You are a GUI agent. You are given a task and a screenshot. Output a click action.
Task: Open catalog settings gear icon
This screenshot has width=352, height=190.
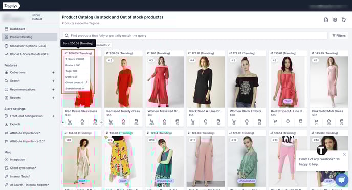click(335, 20)
